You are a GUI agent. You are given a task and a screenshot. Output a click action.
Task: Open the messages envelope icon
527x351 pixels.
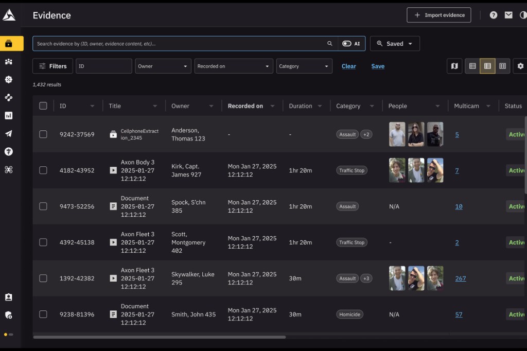coord(508,15)
